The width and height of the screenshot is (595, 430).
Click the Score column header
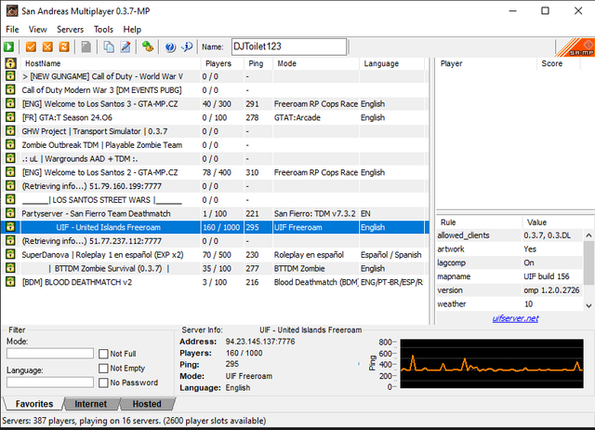[559, 63]
